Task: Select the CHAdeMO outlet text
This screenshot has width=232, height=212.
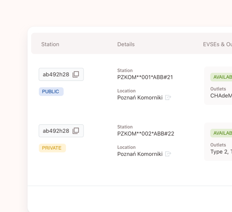Action: pyautogui.click(x=221, y=96)
